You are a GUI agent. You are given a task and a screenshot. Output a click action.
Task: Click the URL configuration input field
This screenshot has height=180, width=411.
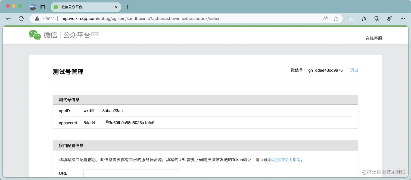[131, 173]
